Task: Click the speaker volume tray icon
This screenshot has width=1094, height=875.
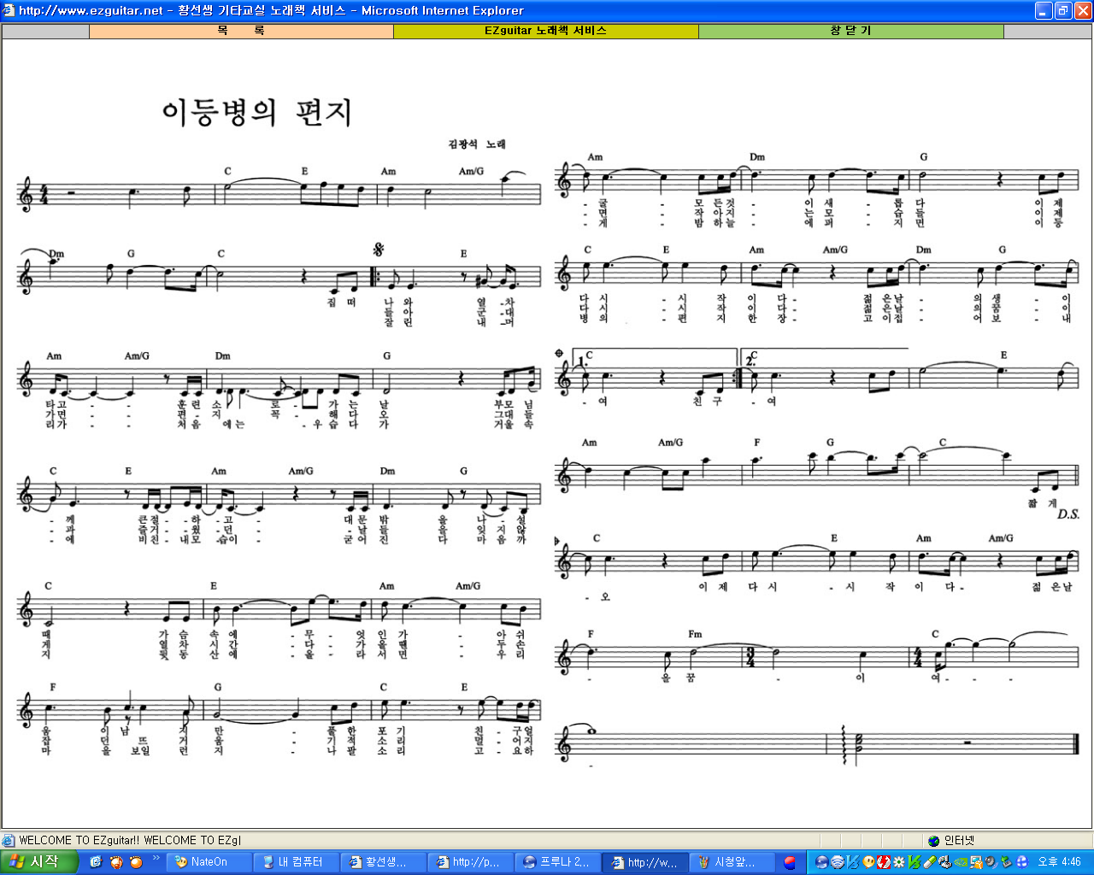Action: pyautogui.click(x=991, y=862)
